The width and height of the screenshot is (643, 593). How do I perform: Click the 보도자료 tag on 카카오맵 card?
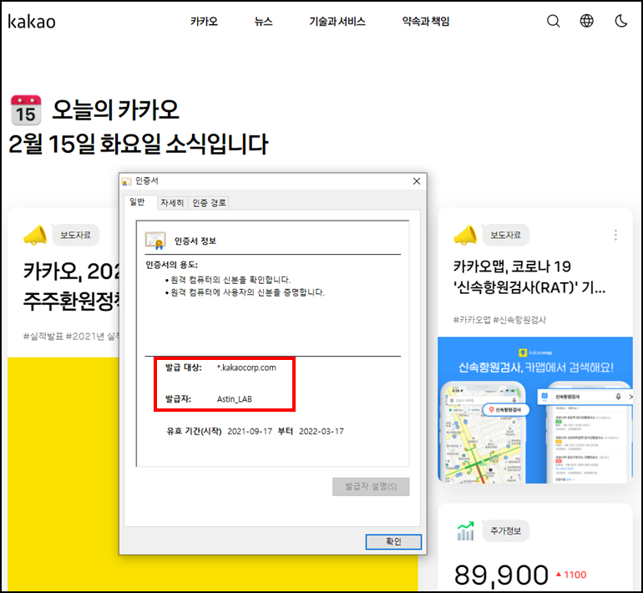[x=505, y=235]
